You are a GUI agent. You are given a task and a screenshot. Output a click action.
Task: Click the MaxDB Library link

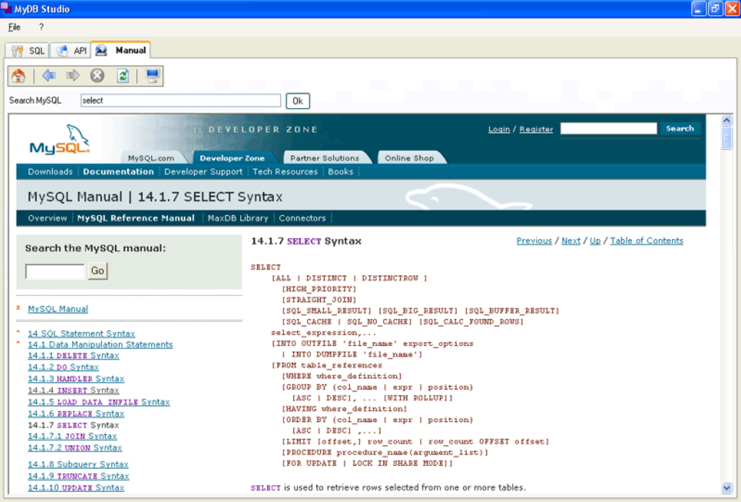(238, 218)
